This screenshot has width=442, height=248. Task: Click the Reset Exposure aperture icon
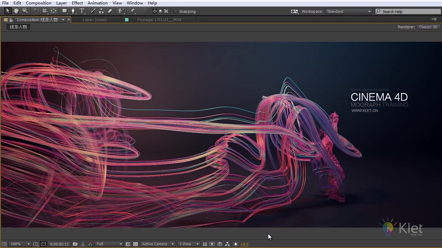[236, 244]
